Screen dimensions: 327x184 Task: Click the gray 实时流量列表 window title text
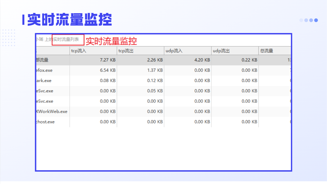pos(66,39)
